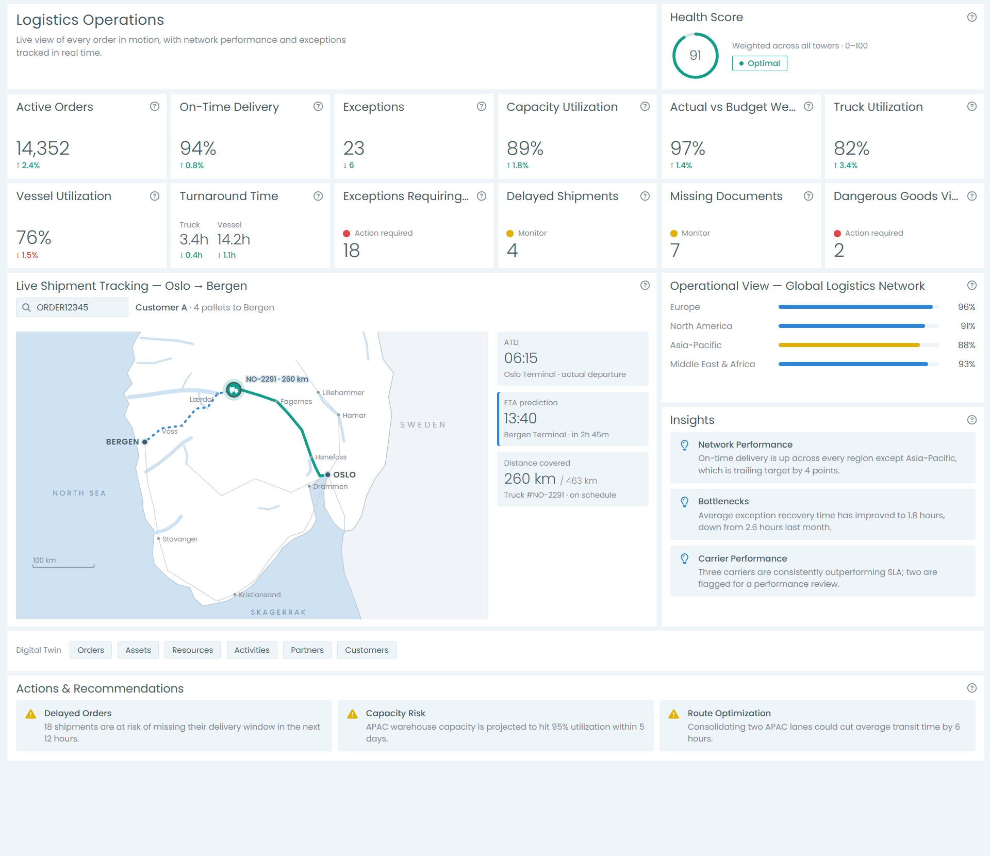
Task: Click the Truck turnaround 3.4h value
Action: tap(194, 239)
